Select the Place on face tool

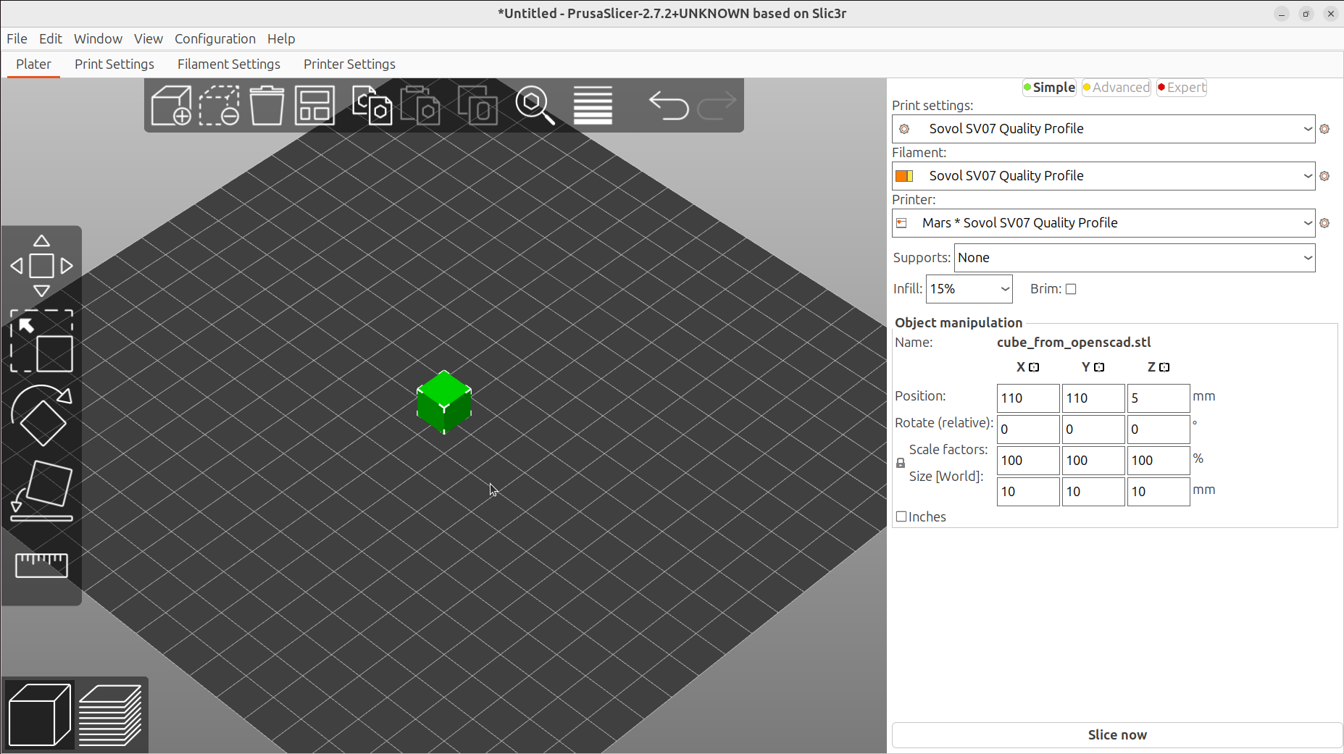[x=41, y=491]
